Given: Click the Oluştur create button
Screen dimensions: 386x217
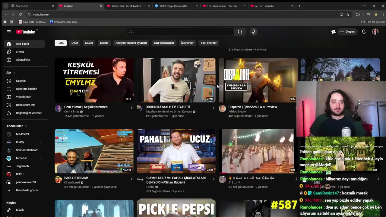Looking at the screenshot, I should [347, 32].
